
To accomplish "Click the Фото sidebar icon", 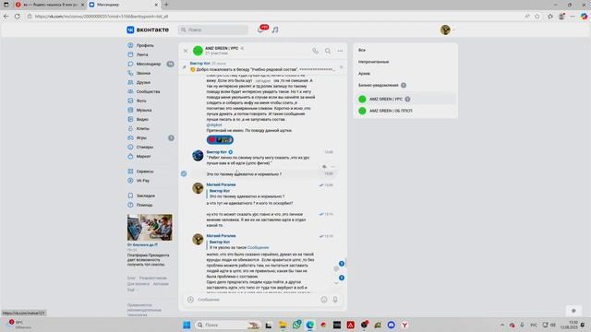I will (130, 101).
